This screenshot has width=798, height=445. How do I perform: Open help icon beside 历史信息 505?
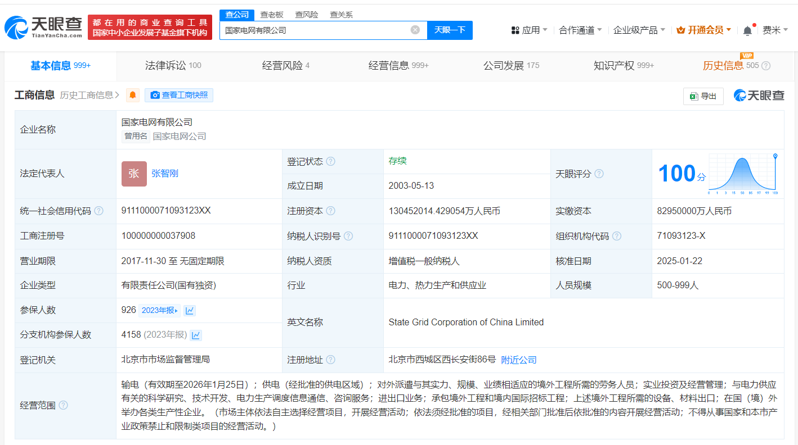766,66
